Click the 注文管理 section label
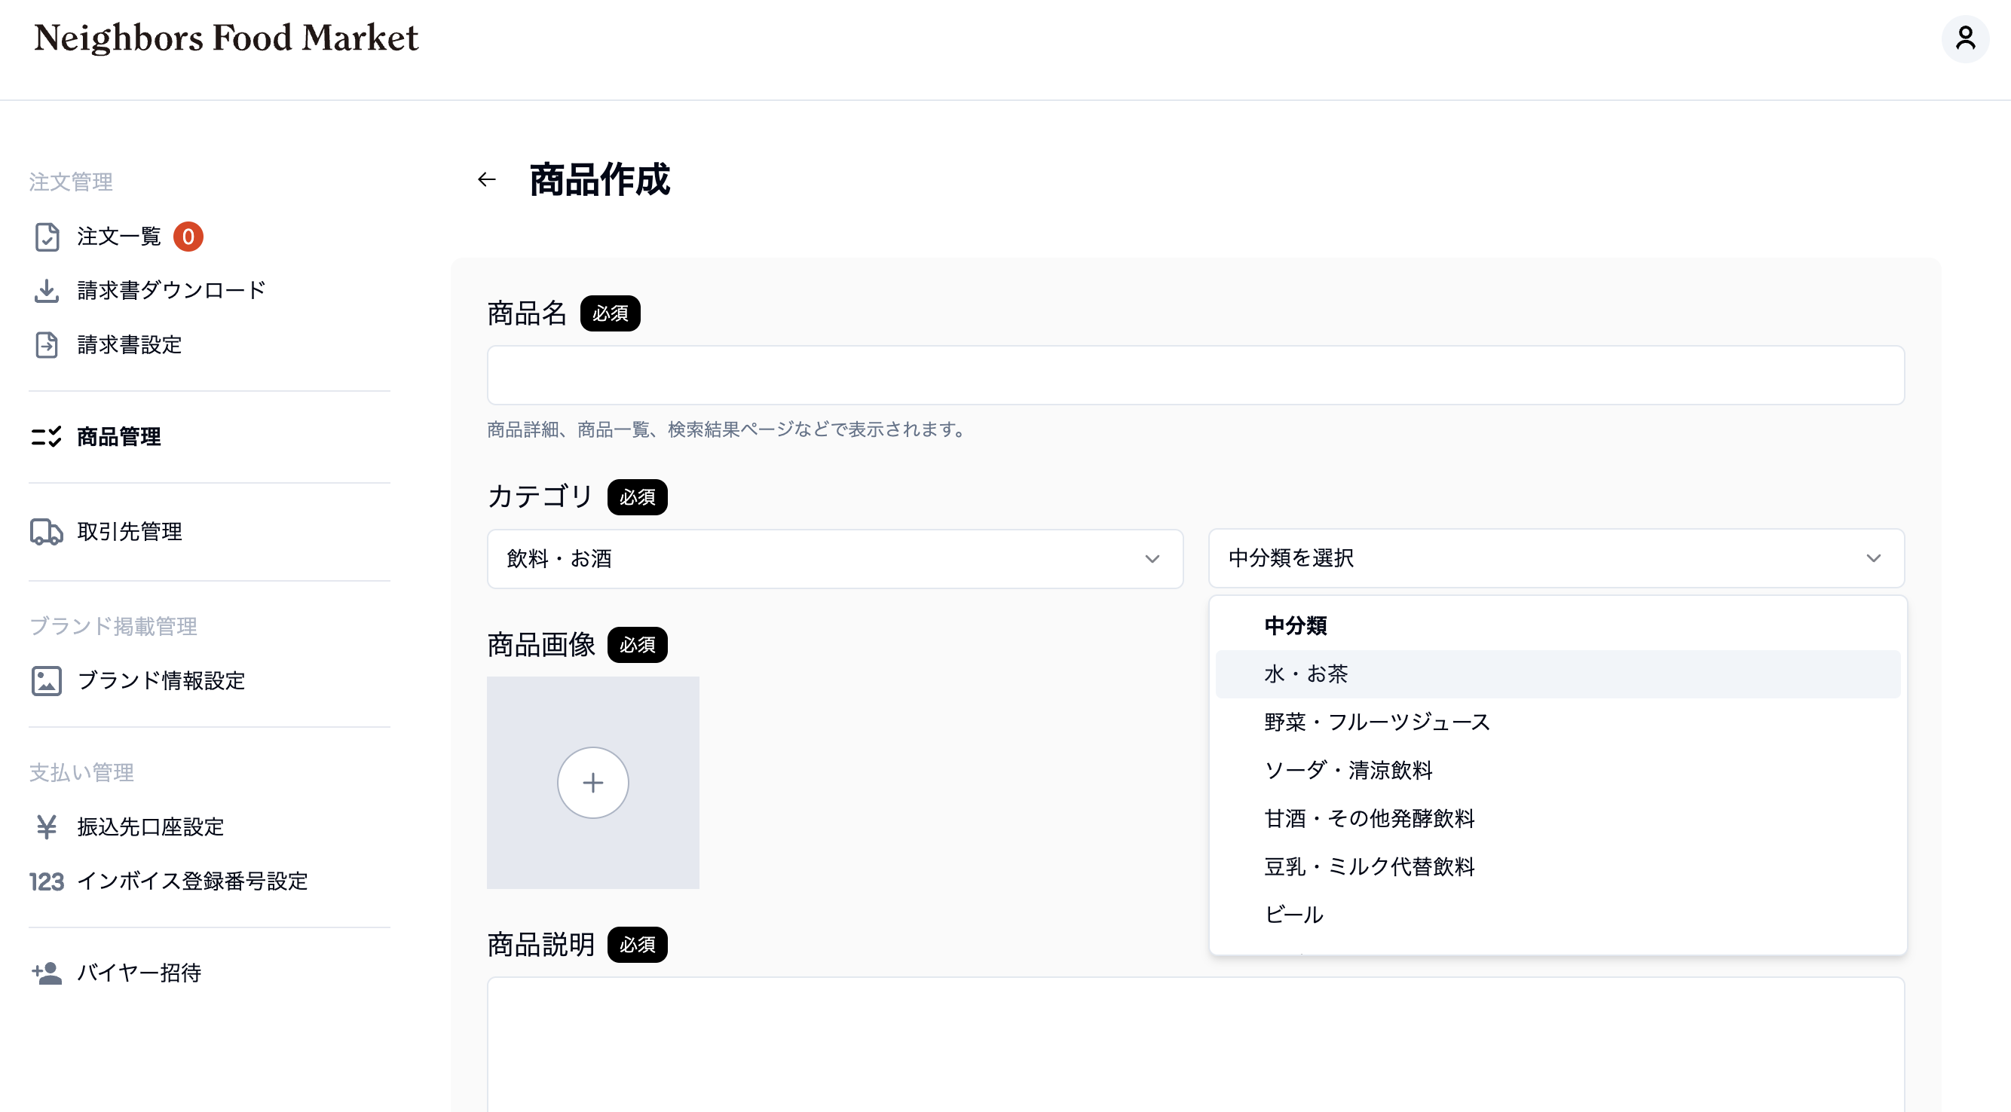This screenshot has height=1112, width=2011. [71, 182]
